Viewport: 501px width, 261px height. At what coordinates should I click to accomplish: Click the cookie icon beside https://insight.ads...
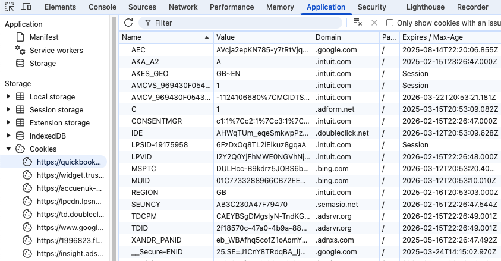pyautogui.click(x=27, y=254)
